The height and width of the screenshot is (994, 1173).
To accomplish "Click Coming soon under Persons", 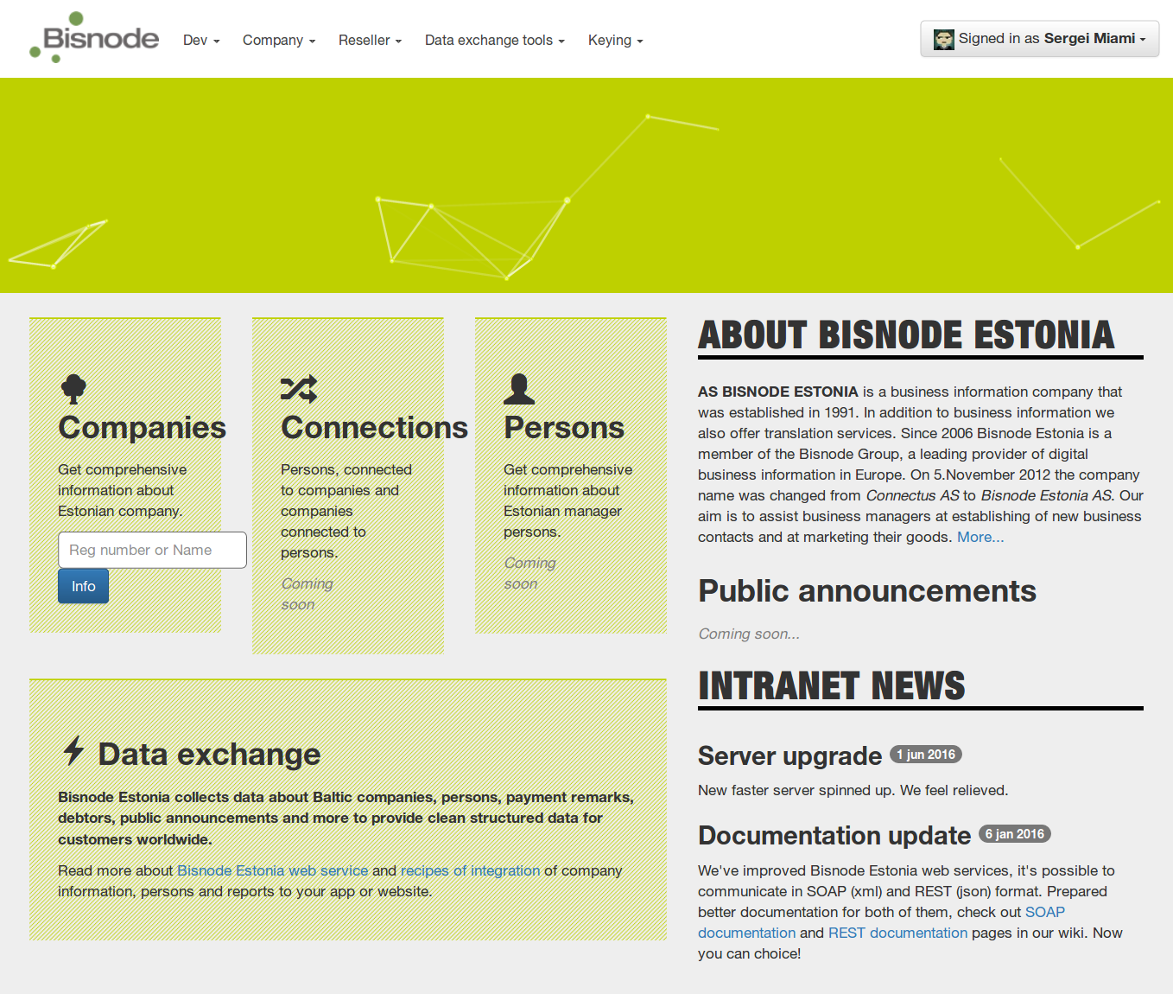I will tap(529, 573).
